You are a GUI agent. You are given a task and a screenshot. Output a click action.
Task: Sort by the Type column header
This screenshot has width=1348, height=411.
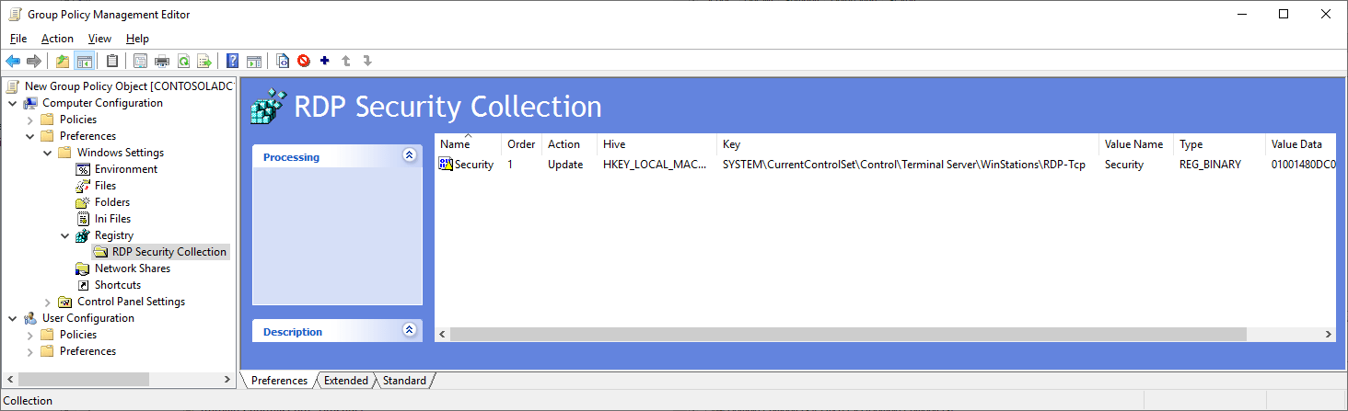(x=1220, y=144)
